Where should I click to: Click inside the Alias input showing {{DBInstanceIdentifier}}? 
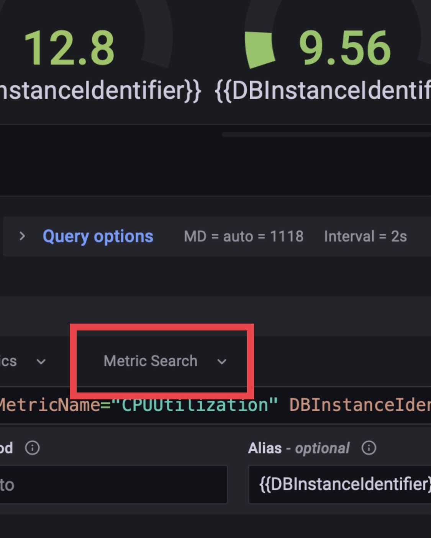[x=341, y=484]
